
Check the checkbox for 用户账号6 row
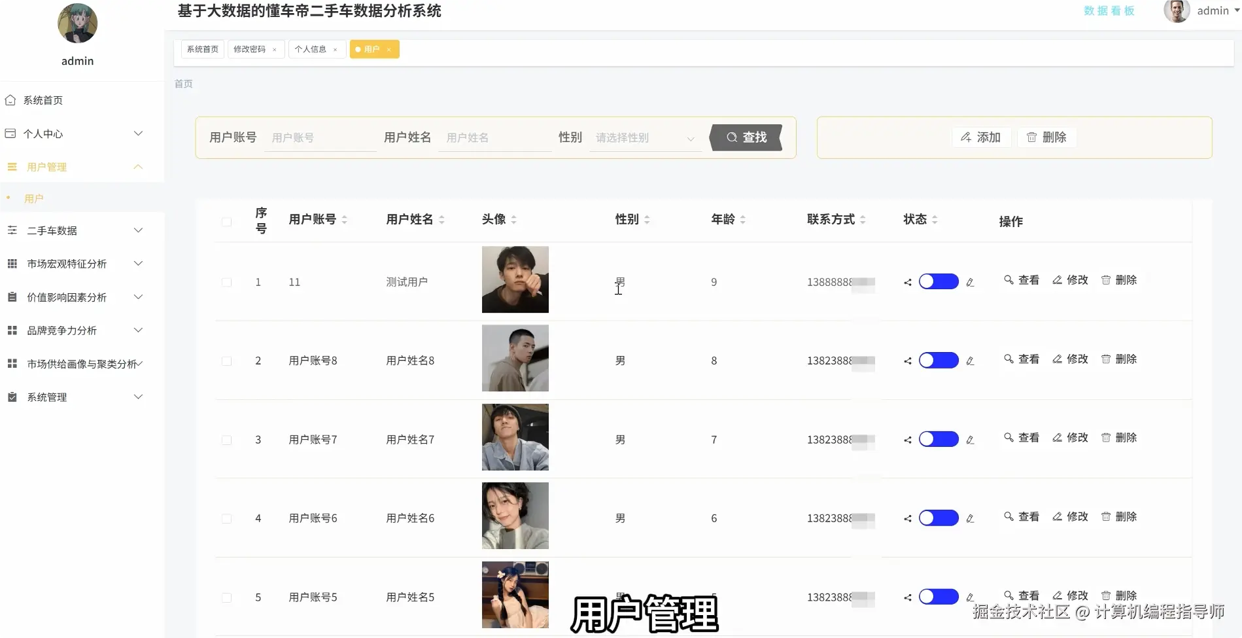[226, 519]
